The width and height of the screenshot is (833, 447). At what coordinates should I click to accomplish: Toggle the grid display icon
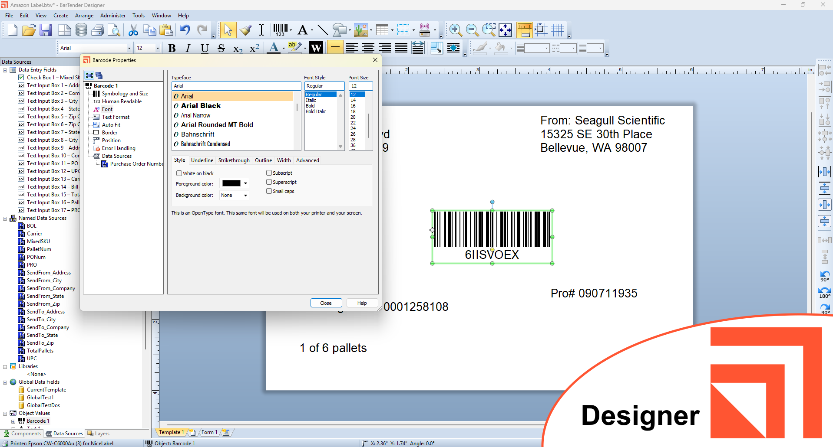(x=558, y=30)
